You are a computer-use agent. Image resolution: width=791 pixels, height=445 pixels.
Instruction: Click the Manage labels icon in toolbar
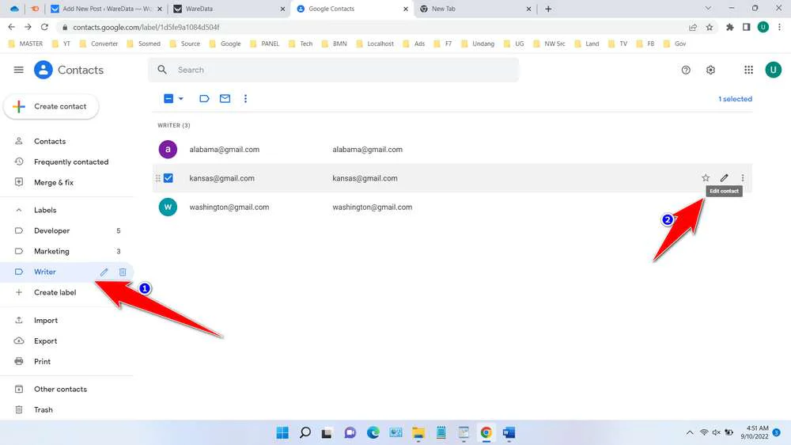pyautogui.click(x=204, y=99)
